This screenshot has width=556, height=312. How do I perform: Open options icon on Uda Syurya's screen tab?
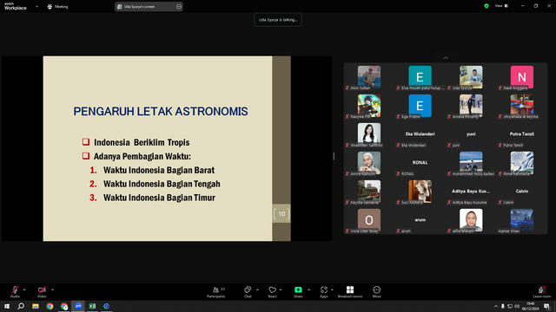[x=179, y=6]
